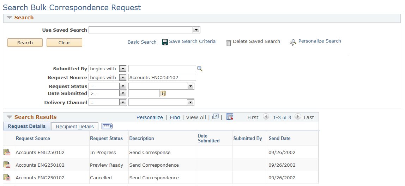
Task: Open Request Source operator dropdown
Action: 123,77
